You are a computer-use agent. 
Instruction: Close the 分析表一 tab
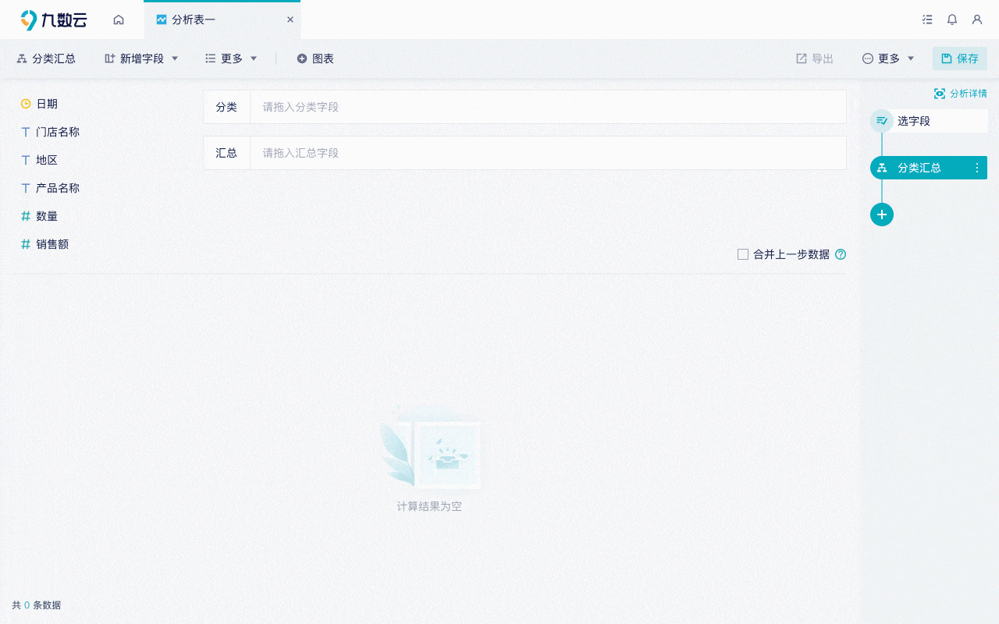tap(290, 19)
